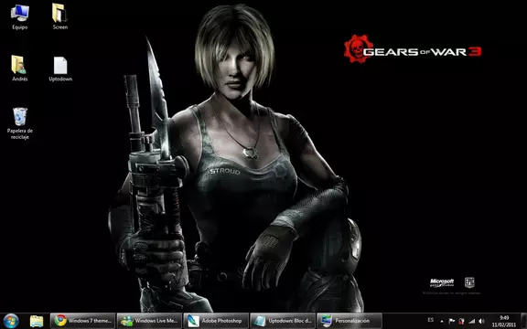Click the red security tray icon
Screen dimensions: 527x329
[461, 322]
